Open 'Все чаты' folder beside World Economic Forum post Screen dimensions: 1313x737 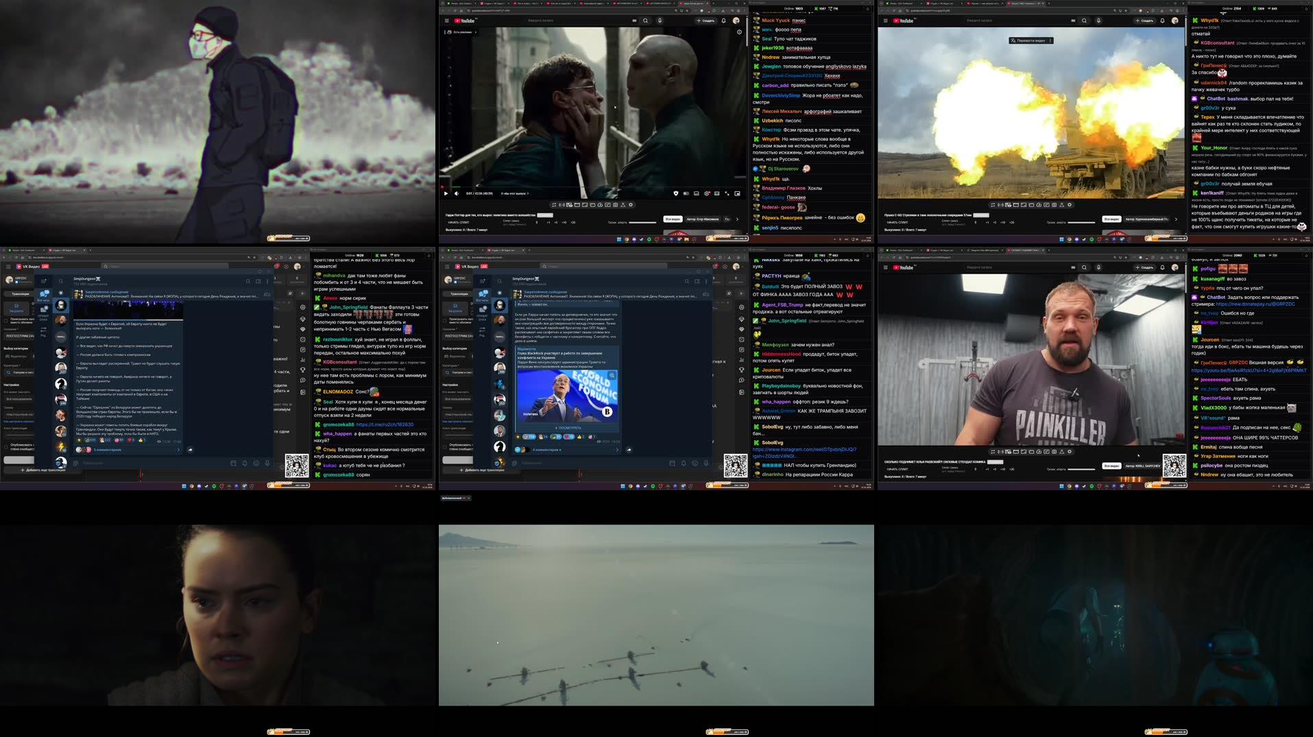click(x=483, y=295)
